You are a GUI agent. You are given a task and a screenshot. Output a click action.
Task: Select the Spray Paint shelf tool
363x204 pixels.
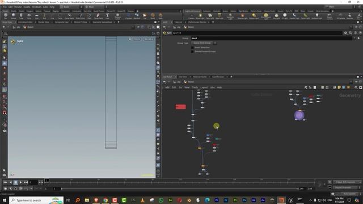coord(98,16)
